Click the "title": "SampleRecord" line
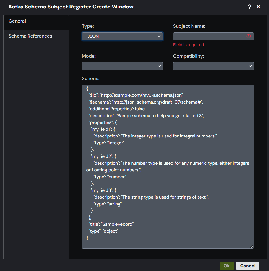 pos(112,224)
